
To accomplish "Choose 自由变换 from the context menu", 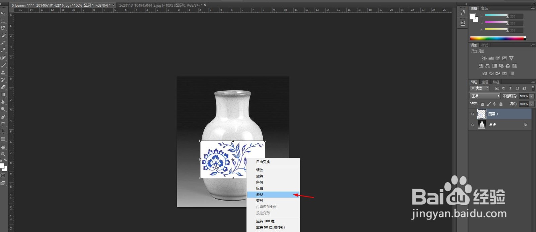I will pos(273,162).
